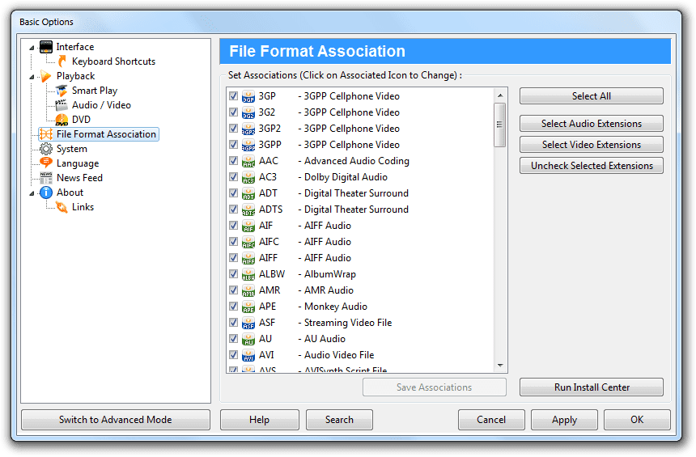Open the Language settings page
The height and width of the screenshot is (457, 696).
(78, 163)
